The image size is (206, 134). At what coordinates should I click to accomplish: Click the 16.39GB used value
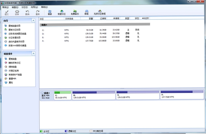click(x=103, y=30)
